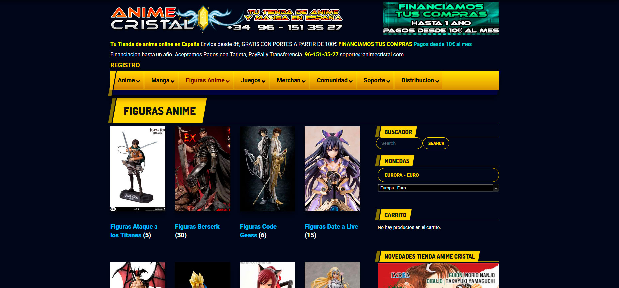
Task: Open the golden-haired fighter figure thumbnail
Action: [203, 275]
